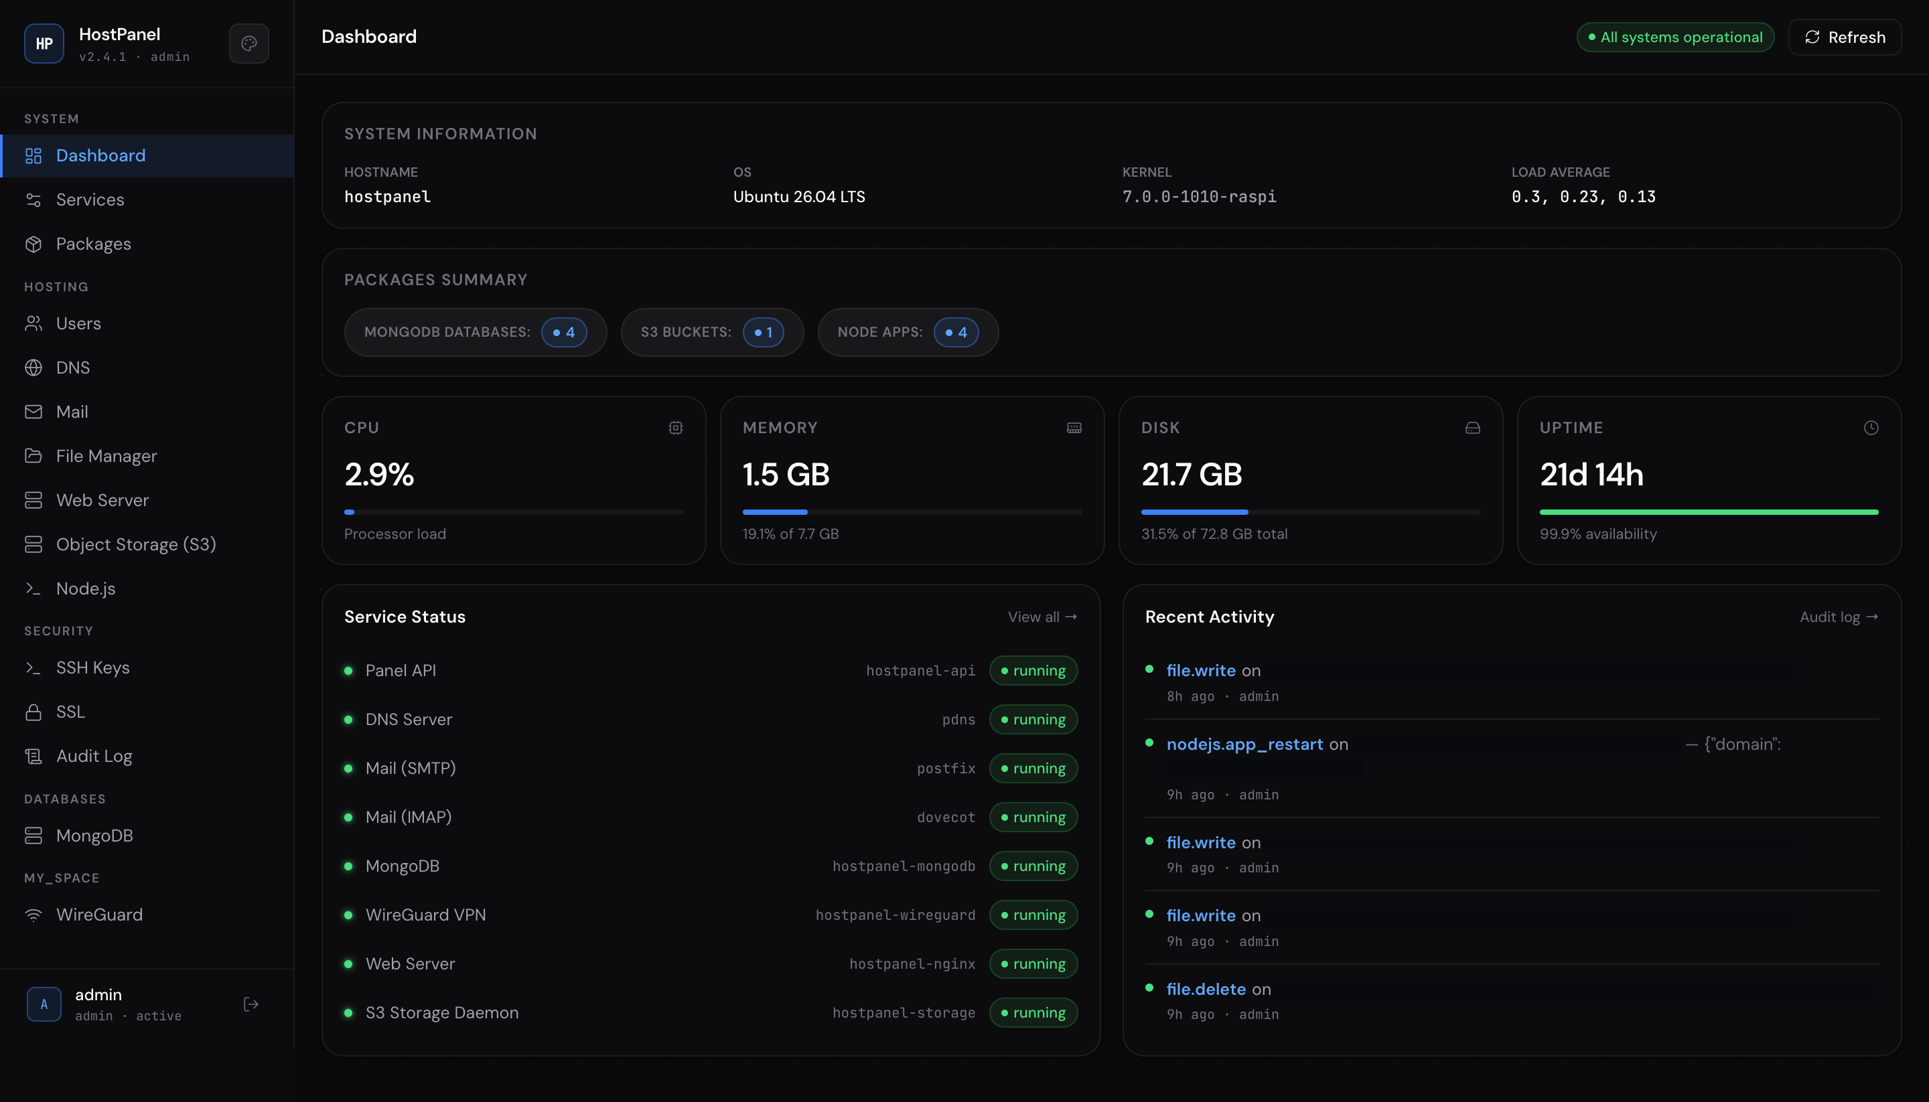Open the Users menu item

point(147,324)
